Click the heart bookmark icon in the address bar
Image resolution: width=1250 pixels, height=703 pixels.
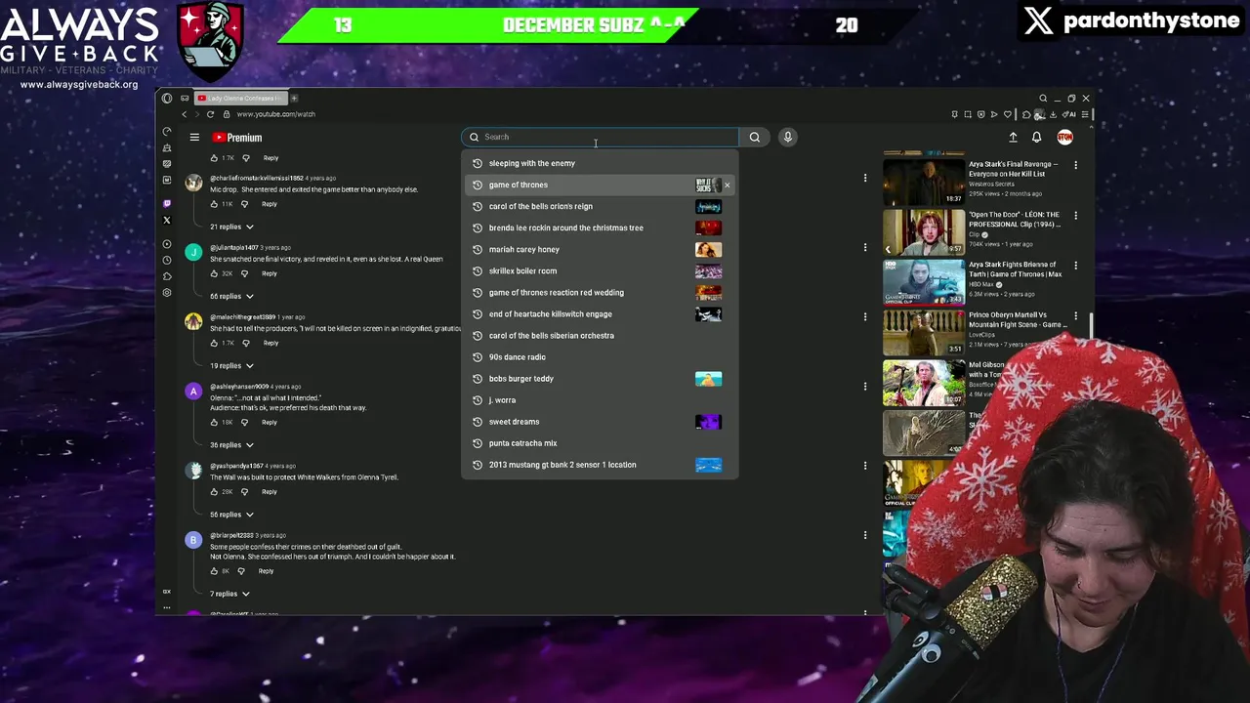(x=1008, y=114)
